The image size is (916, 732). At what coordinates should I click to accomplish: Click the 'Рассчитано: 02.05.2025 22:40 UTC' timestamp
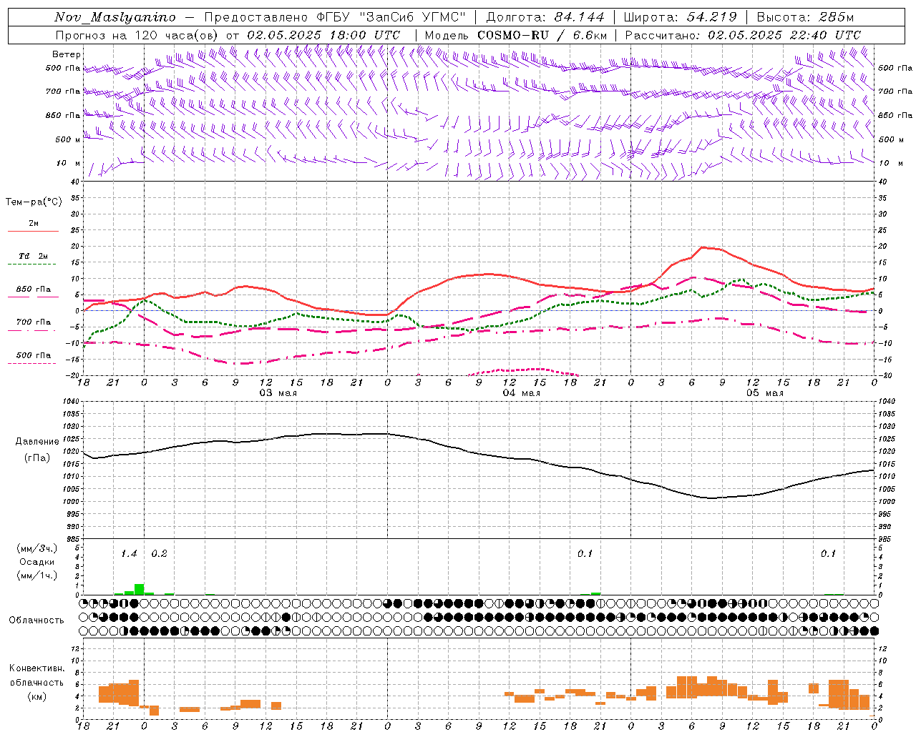(x=743, y=35)
